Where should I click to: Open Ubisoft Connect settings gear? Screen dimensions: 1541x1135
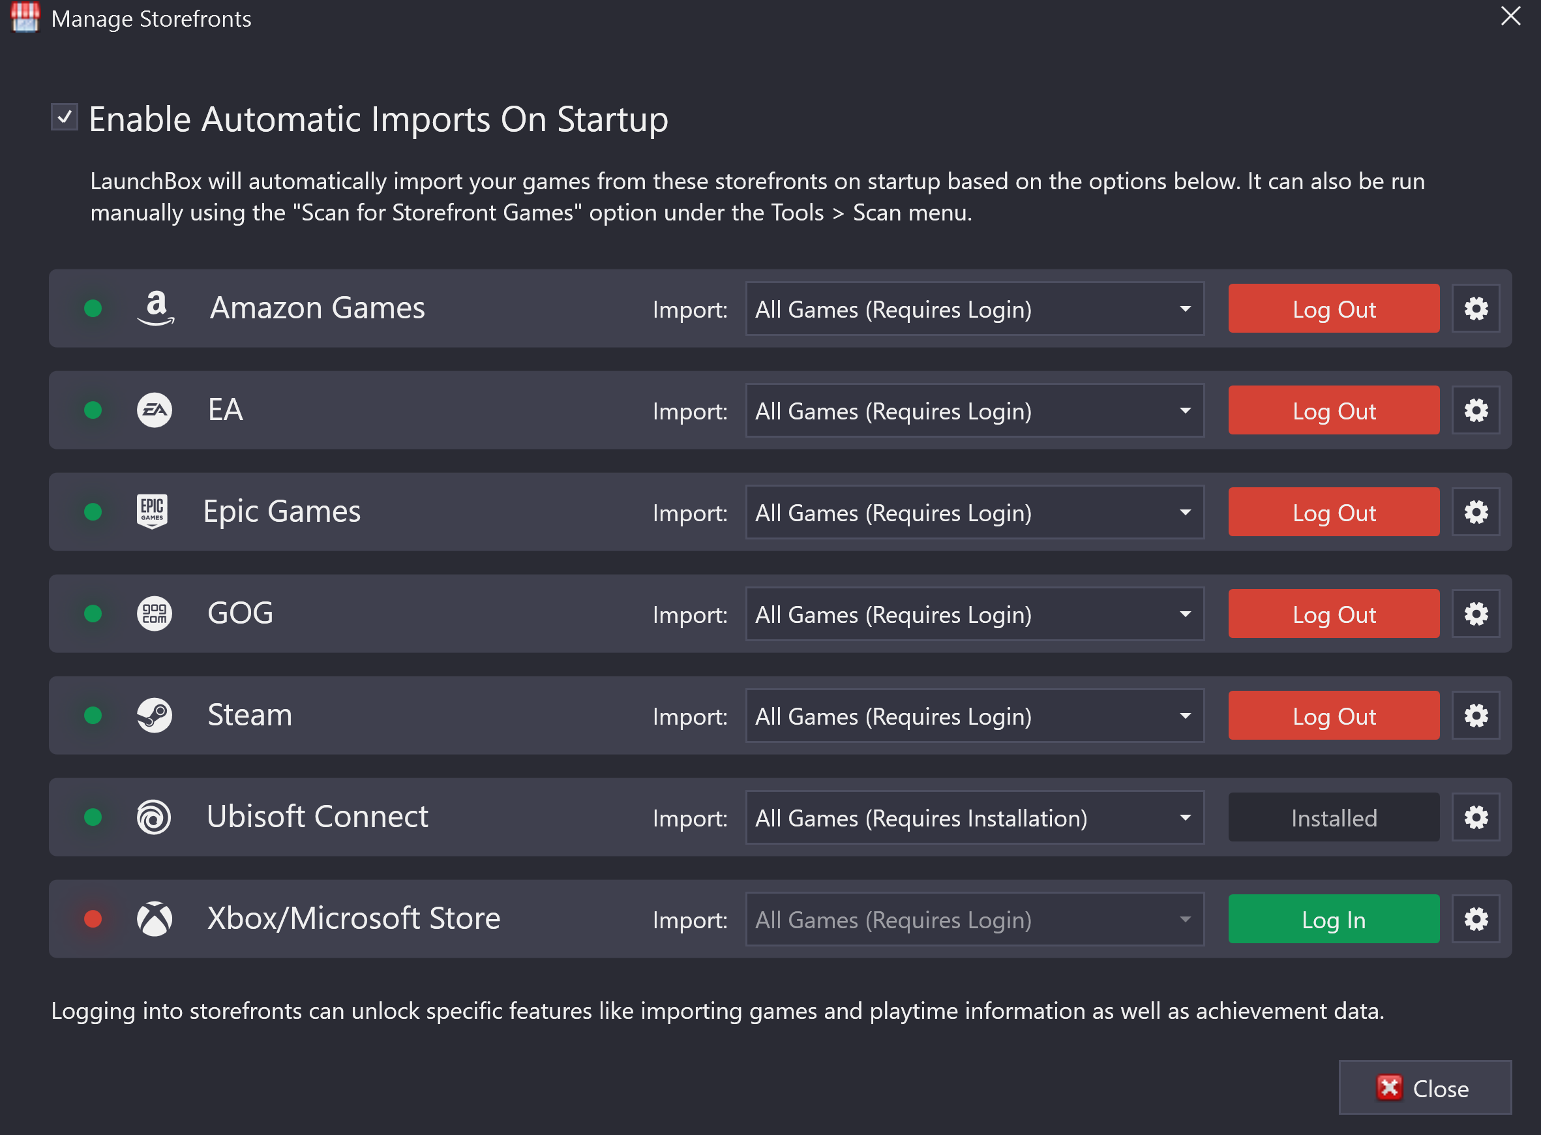click(x=1475, y=817)
